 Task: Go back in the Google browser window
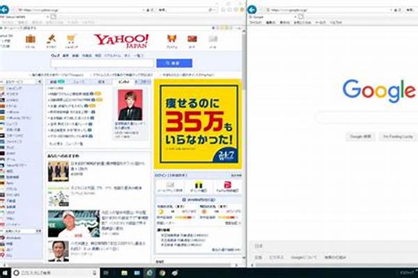(252, 10)
